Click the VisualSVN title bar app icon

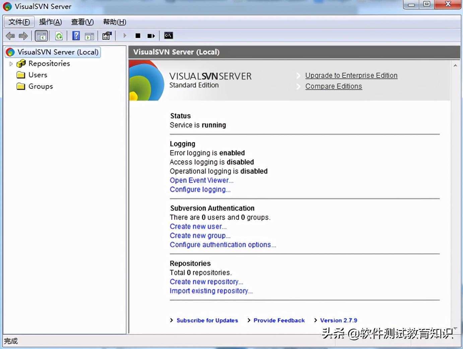(x=7, y=6)
